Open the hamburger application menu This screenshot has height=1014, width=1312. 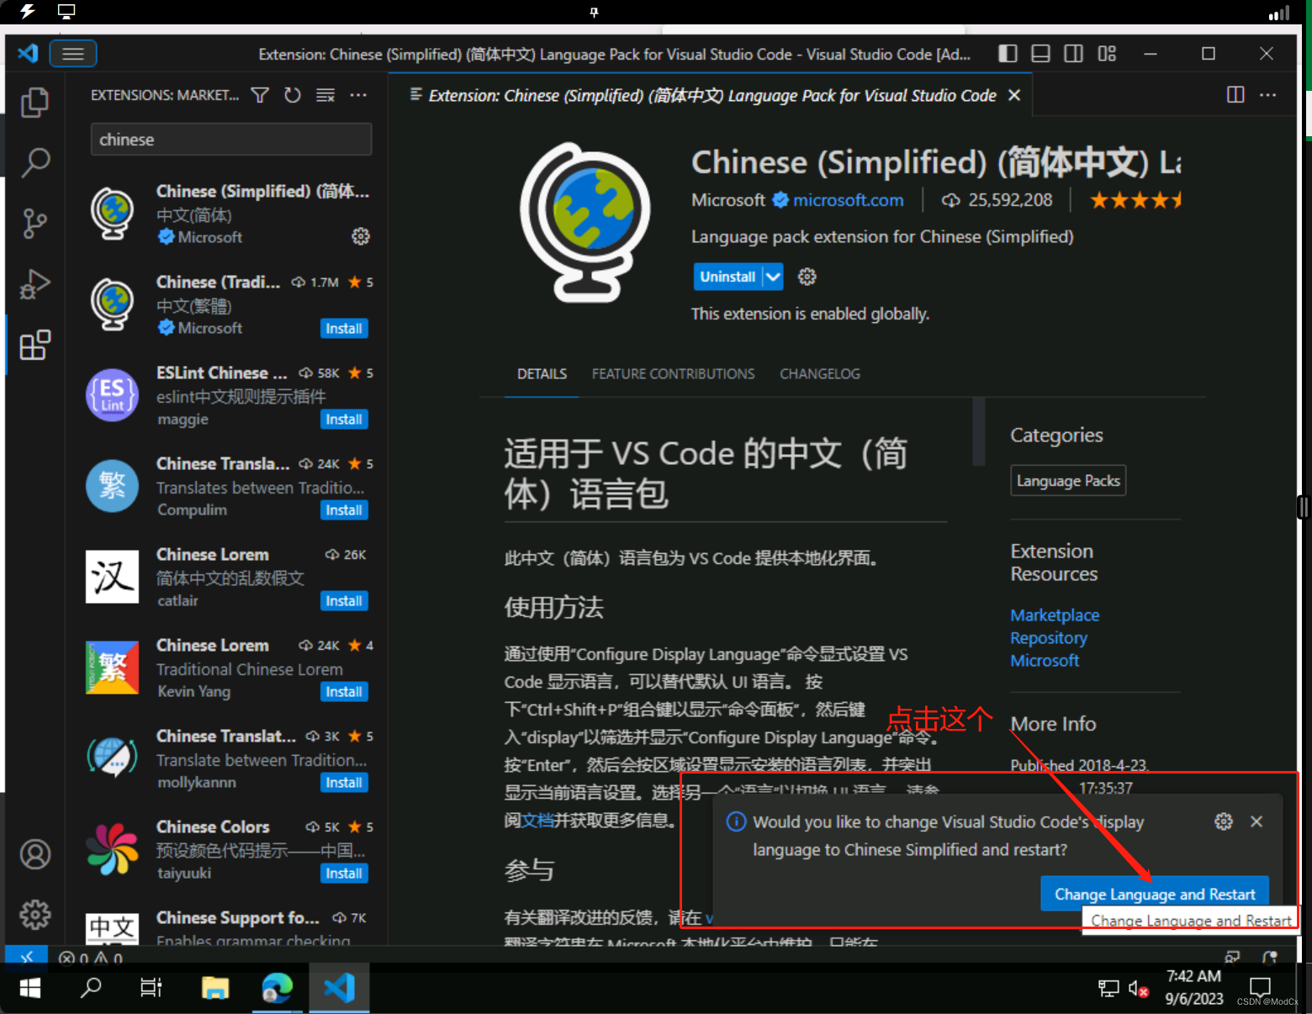coord(73,54)
